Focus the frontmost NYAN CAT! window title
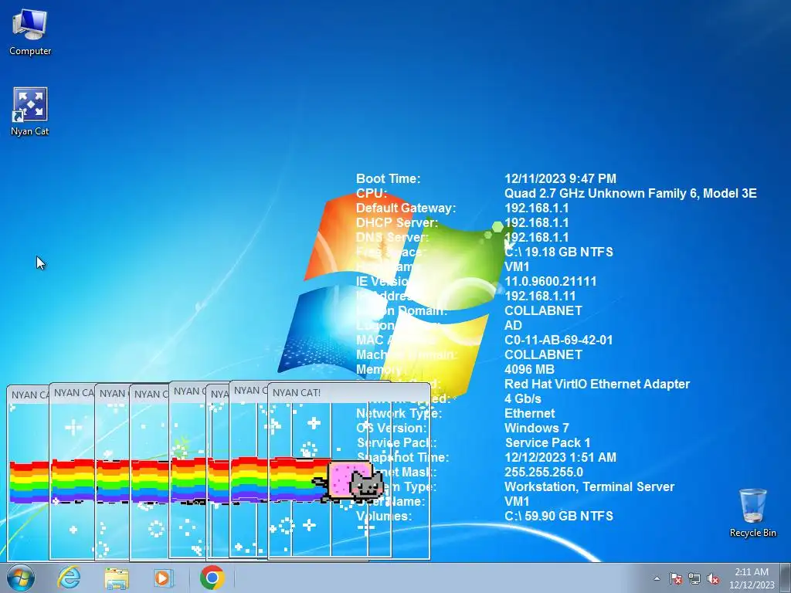The height and width of the screenshot is (593, 791). [x=296, y=392]
